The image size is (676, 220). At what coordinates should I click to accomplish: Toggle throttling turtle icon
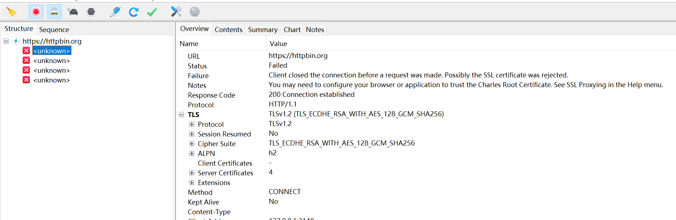73,12
